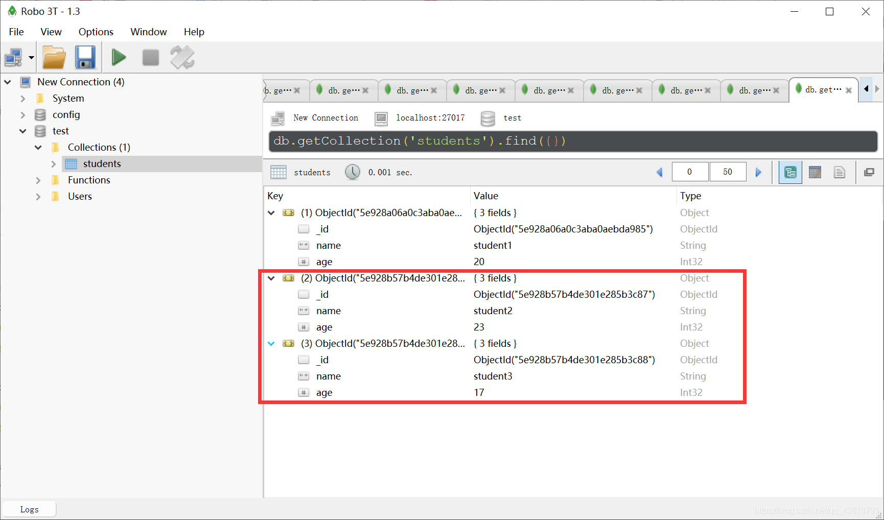Run the query with the green play button
The height and width of the screenshot is (520, 884).
click(119, 57)
